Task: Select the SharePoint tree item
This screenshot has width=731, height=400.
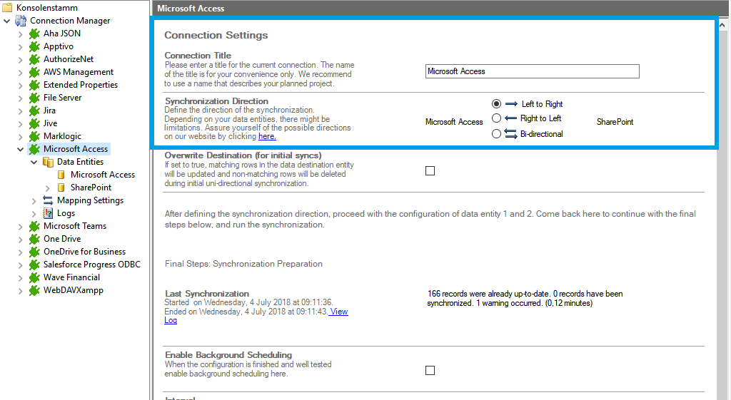Action: [91, 188]
